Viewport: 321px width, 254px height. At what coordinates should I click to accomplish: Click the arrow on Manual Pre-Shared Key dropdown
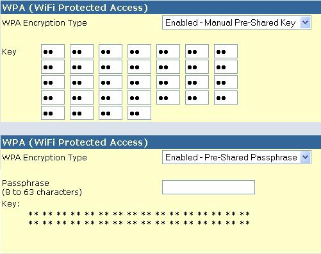coord(306,22)
